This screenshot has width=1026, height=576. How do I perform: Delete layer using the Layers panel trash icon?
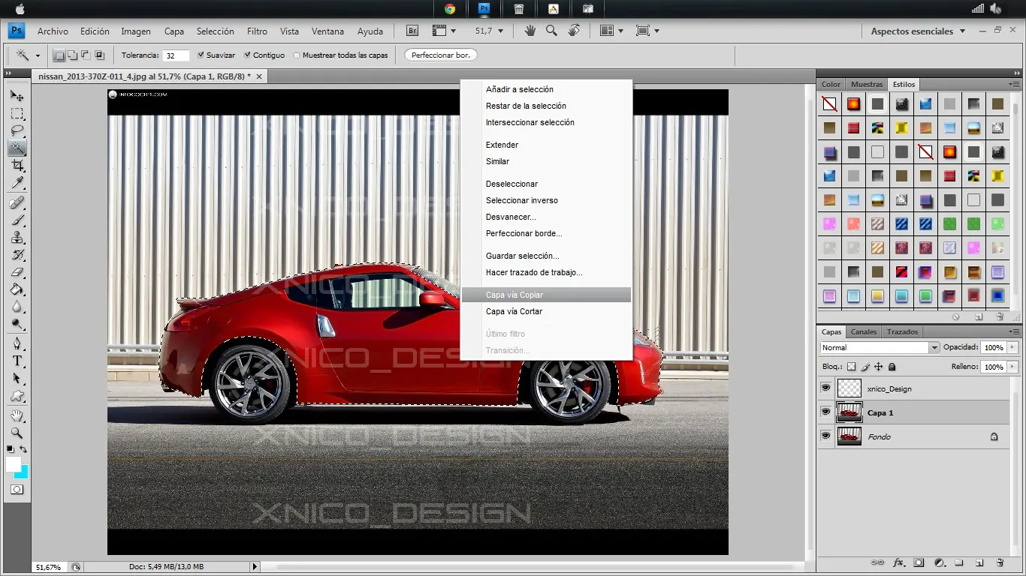pyautogui.click(x=1000, y=562)
